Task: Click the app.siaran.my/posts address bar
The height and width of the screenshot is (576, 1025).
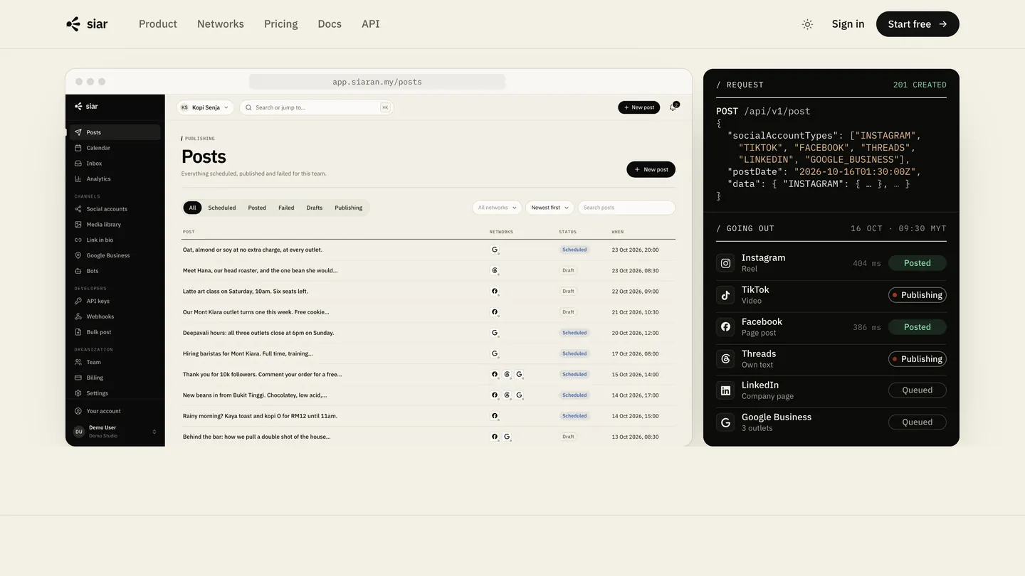Action: click(377, 82)
